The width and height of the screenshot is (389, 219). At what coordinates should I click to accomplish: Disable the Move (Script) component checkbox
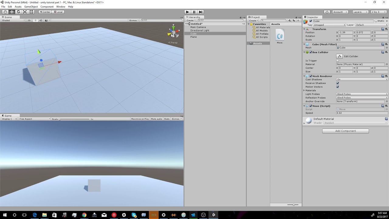tap(311, 106)
